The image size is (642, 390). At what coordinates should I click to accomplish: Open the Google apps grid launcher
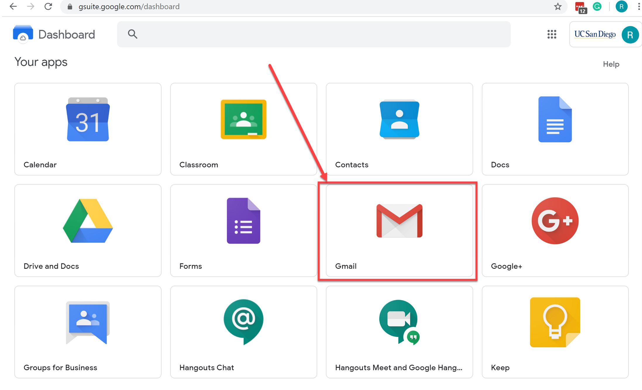click(x=552, y=34)
